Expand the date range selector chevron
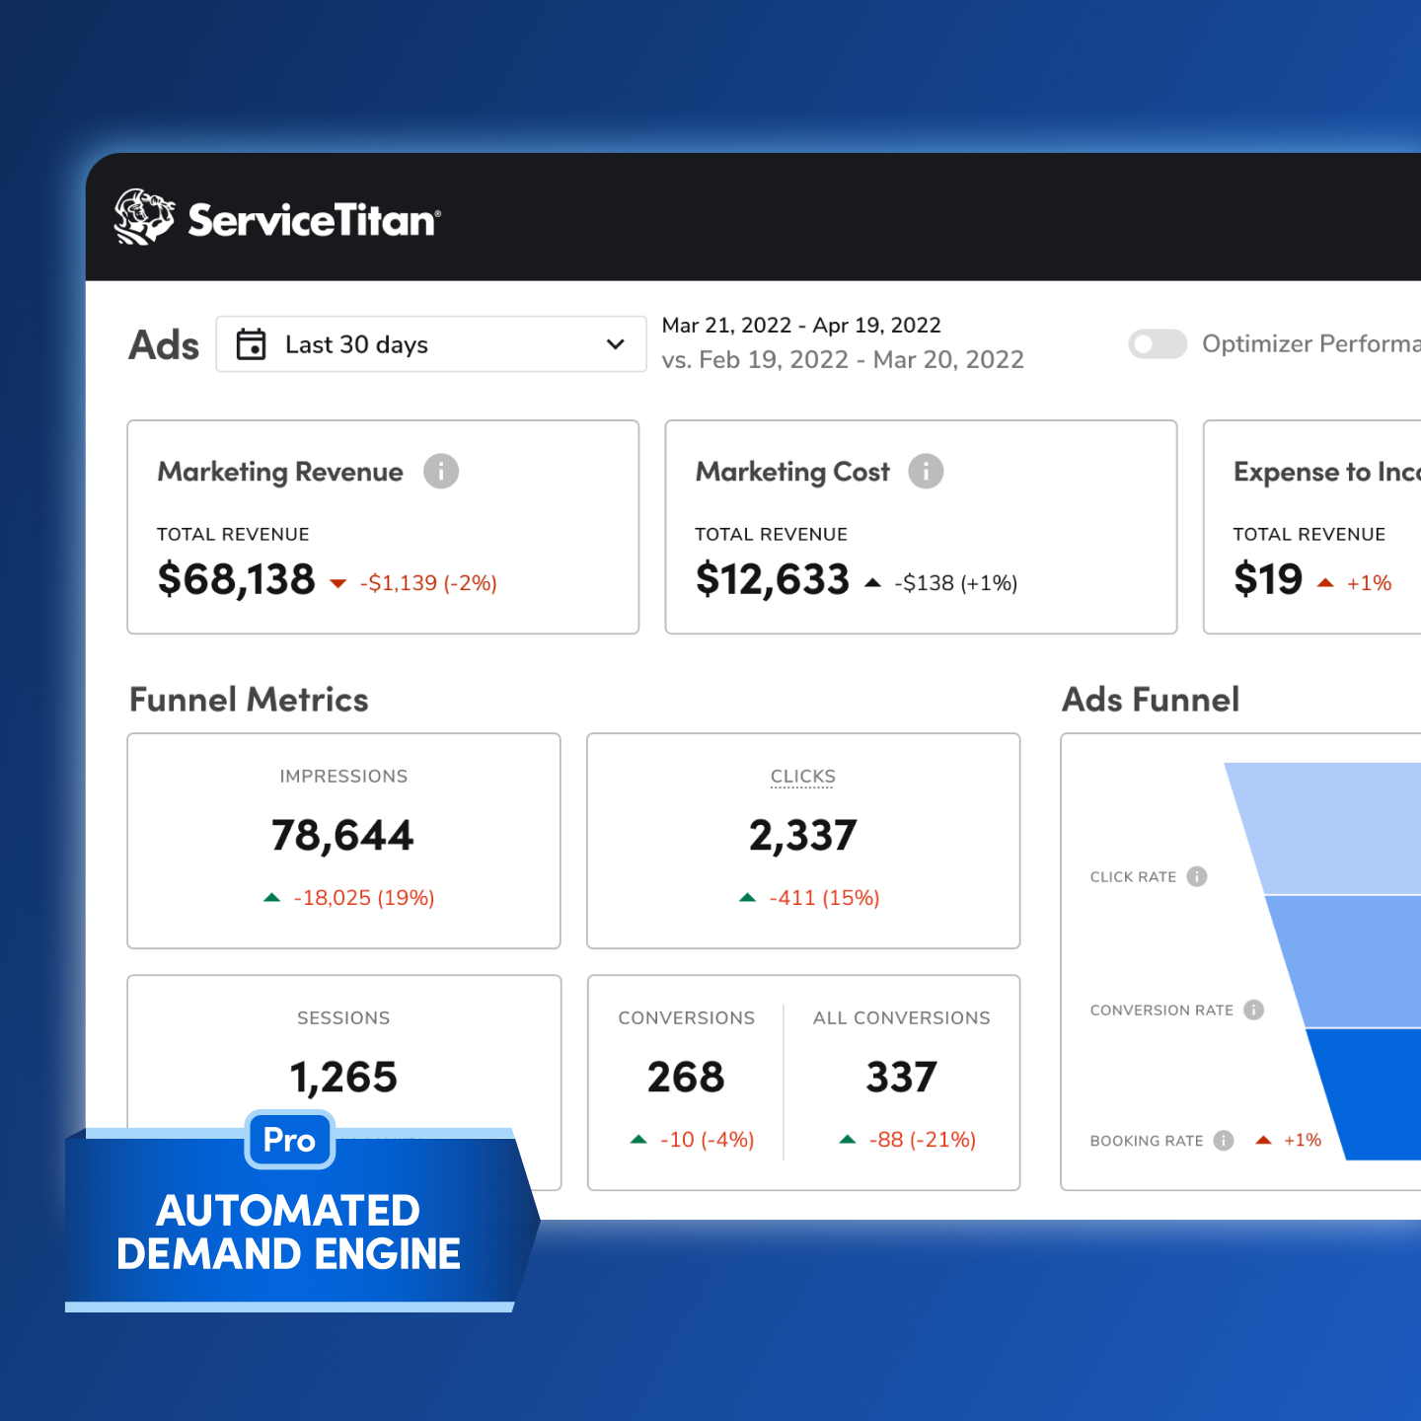The image size is (1421, 1421). point(614,343)
